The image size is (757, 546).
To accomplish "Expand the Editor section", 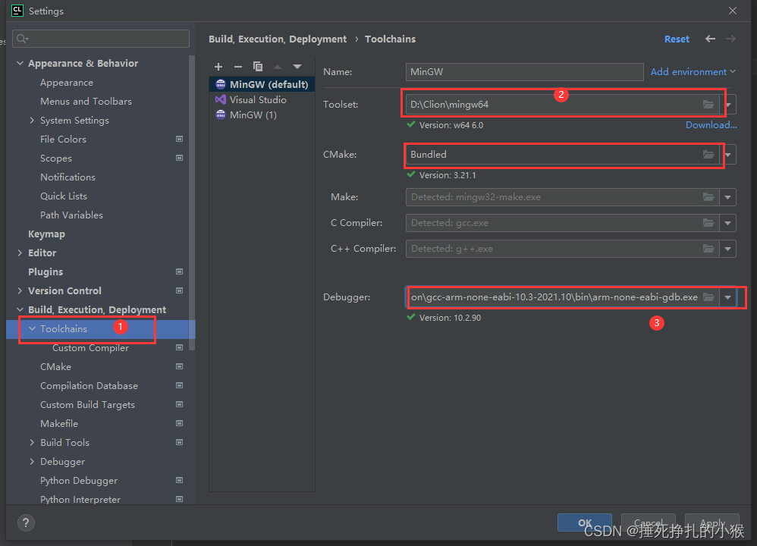I will [x=20, y=253].
